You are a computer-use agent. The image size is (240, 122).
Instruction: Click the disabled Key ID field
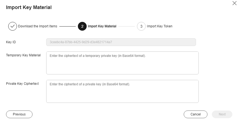click(x=121, y=42)
